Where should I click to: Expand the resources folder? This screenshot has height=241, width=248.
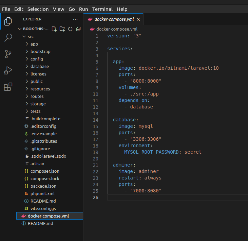click(27, 89)
